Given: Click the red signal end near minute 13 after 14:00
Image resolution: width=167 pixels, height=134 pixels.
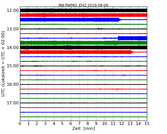Looking at the screenshot, I should (x=131, y=52).
